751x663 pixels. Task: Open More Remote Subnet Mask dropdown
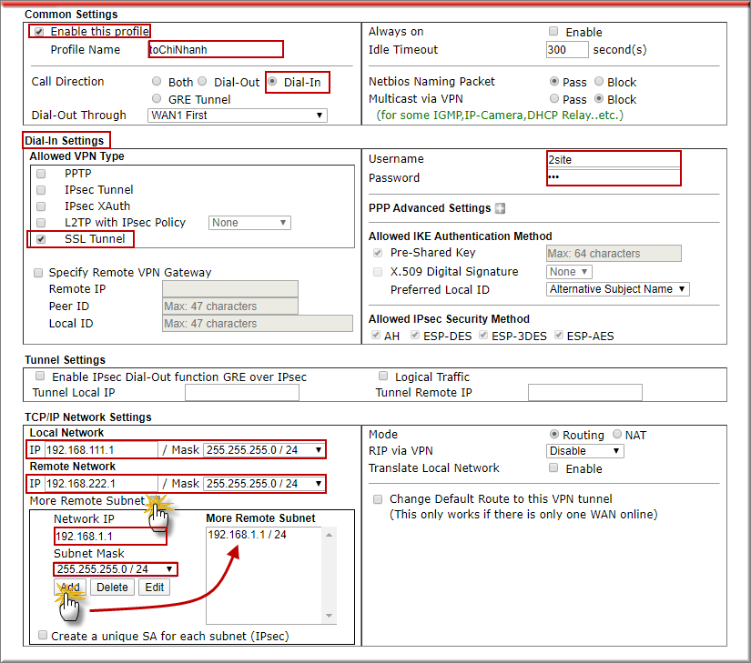115,569
